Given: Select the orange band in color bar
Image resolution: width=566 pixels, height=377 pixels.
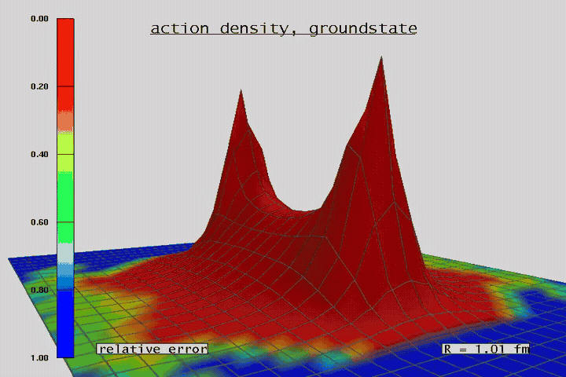Looking at the screenshot, I should pyautogui.click(x=65, y=122).
